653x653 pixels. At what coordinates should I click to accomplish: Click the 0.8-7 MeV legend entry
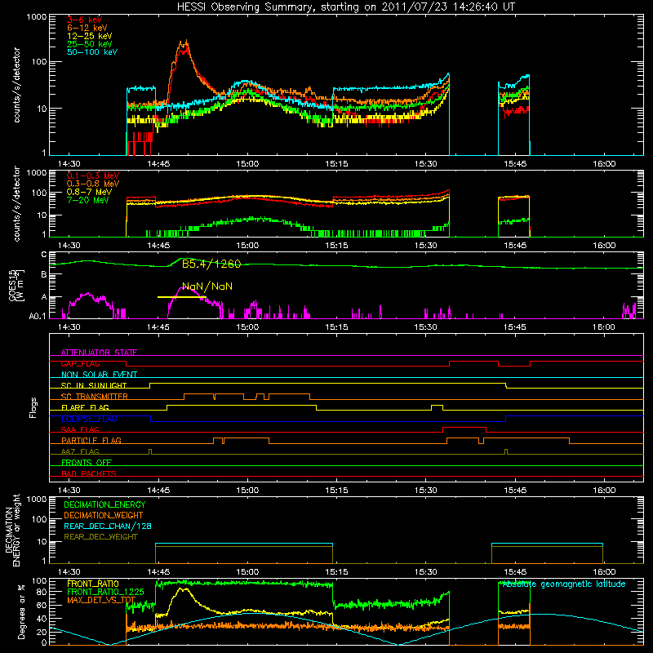pyautogui.click(x=89, y=192)
